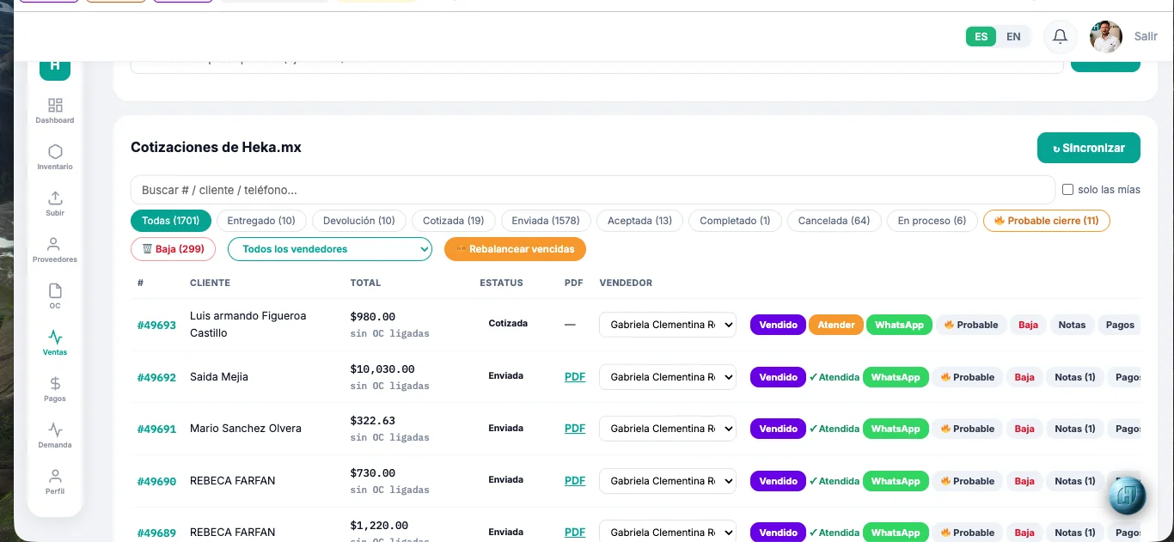Open vendor dropdown for Saida Mejia

click(668, 377)
